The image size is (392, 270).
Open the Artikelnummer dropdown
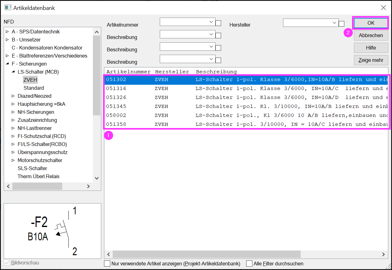pos(211,22)
